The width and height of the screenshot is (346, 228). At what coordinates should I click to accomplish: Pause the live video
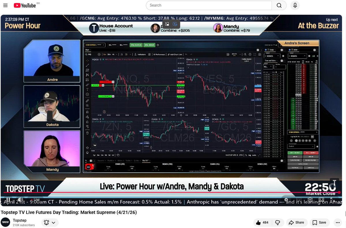click(x=8, y=200)
